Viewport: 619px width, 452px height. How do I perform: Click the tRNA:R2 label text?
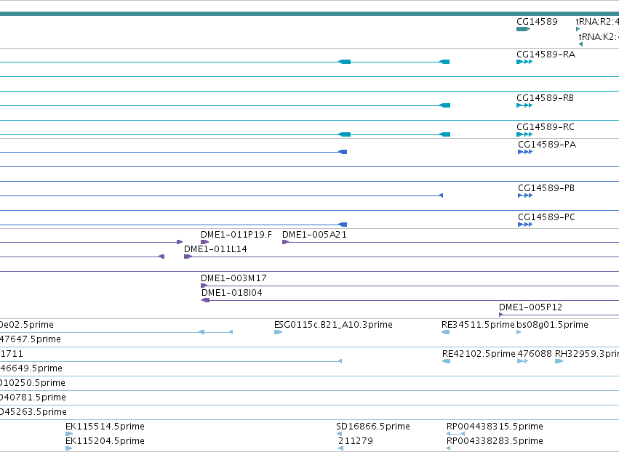tap(597, 21)
